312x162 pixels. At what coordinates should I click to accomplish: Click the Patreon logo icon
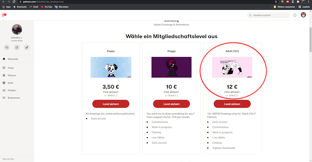point(4,15)
